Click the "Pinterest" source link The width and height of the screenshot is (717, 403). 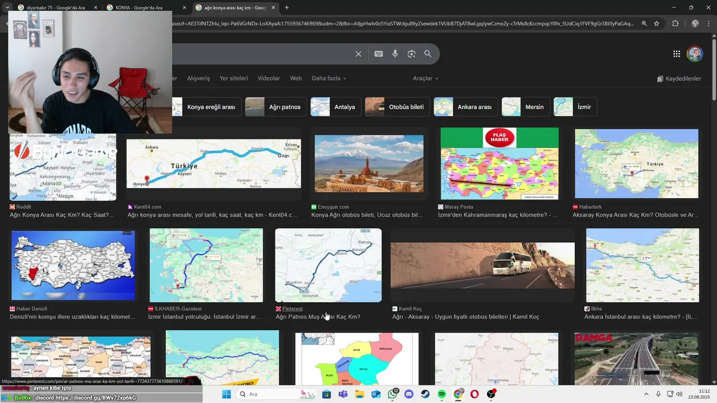(292, 308)
